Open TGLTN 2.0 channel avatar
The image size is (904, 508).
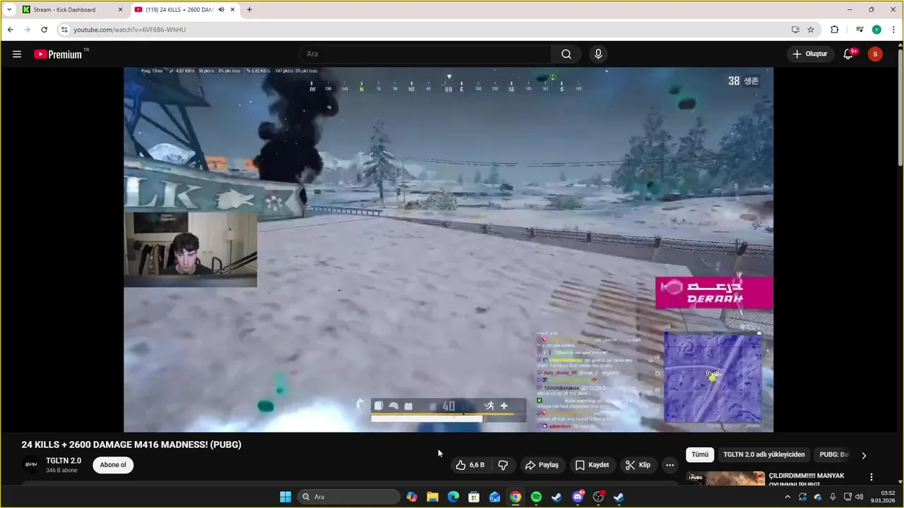(31, 465)
